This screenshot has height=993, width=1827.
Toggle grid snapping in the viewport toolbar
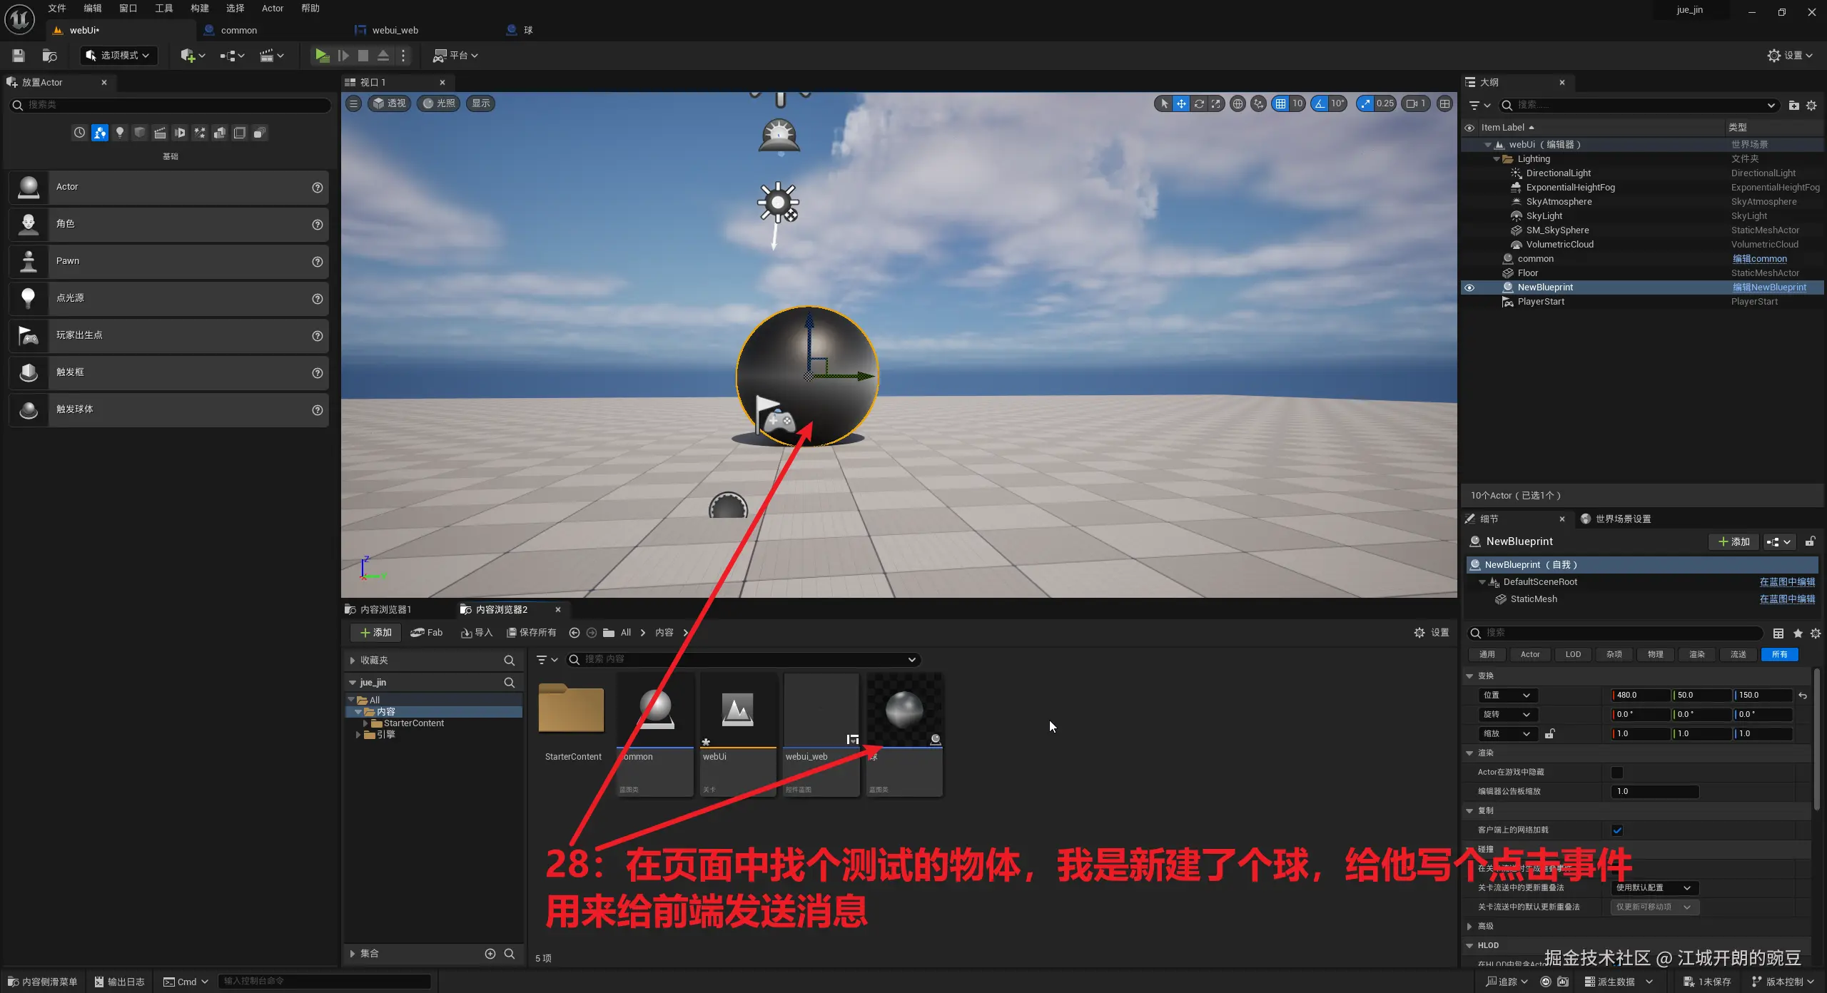(x=1280, y=103)
